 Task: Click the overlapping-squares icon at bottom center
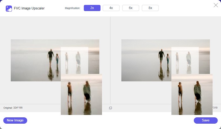tap(110, 108)
